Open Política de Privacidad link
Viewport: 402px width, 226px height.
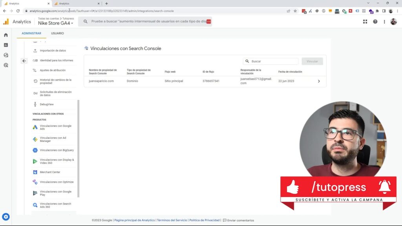(204, 221)
